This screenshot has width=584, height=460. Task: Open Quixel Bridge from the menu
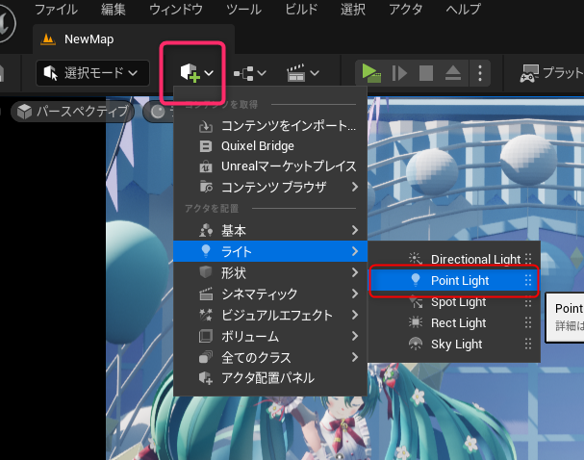[257, 145]
